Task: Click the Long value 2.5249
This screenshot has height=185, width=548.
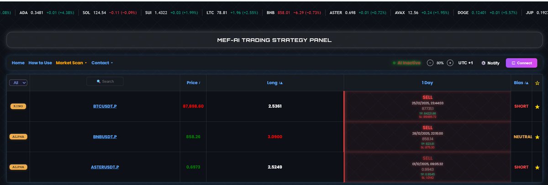Action: click(x=275, y=167)
